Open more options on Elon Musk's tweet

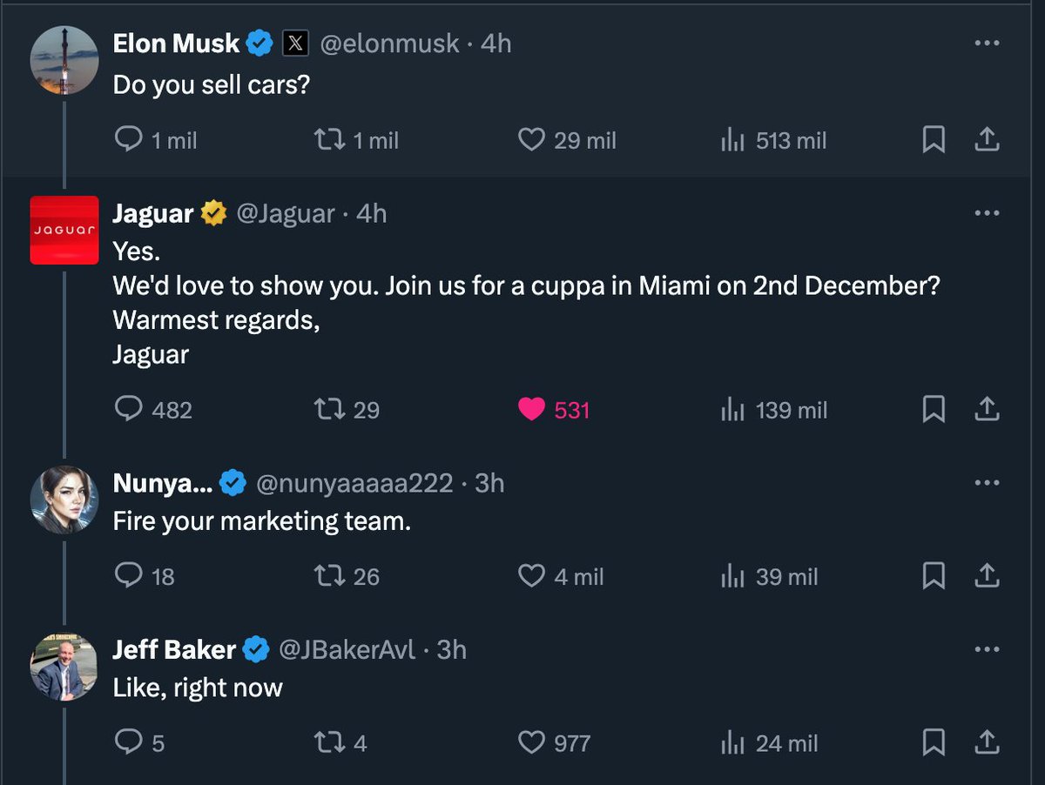987,44
